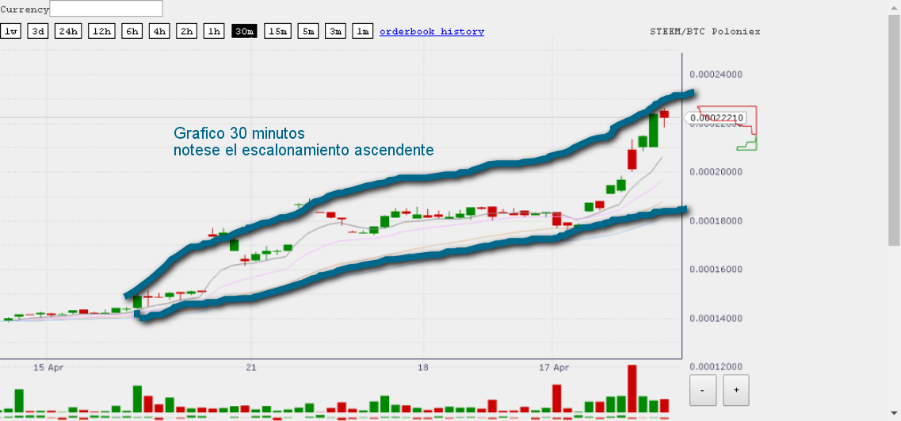901x421 pixels.
Task: Click the 15 Apr date label
Action: pos(47,367)
